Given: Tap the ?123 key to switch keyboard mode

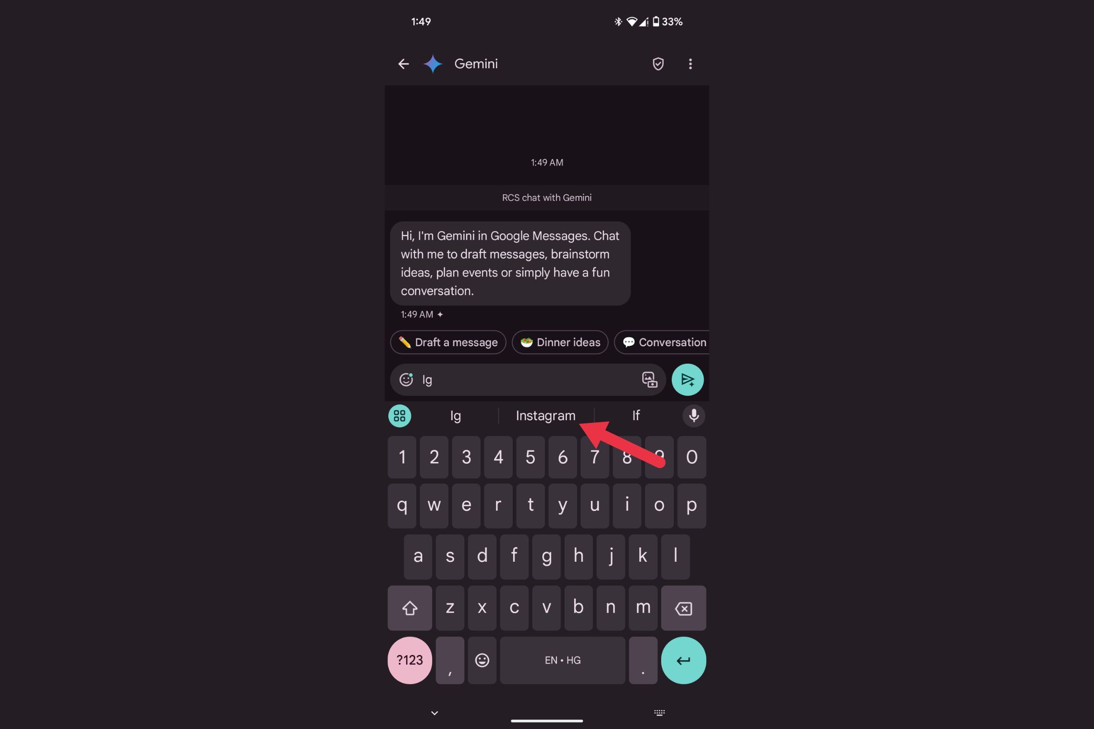Looking at the screenshot, I should click(x=408, y=659).
